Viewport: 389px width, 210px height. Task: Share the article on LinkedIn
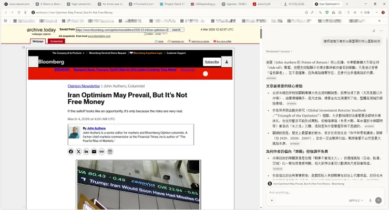(86, 152)
